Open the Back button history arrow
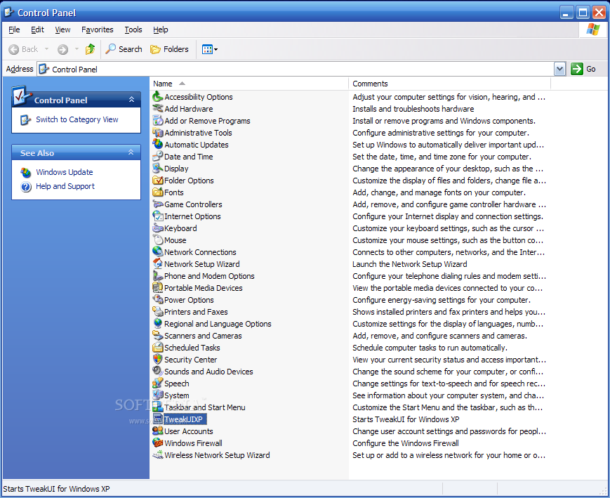Viewport: 610px width, 498px height. pos(47,49)
